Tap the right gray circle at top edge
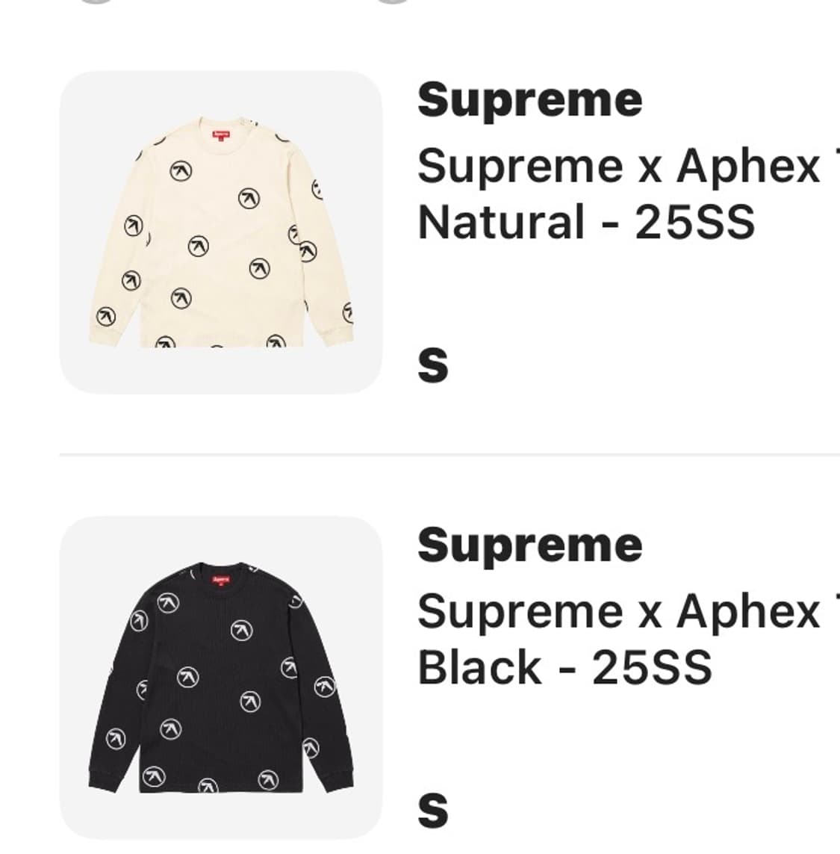This screenshot has width=840, height=854. tap(393, 1)
